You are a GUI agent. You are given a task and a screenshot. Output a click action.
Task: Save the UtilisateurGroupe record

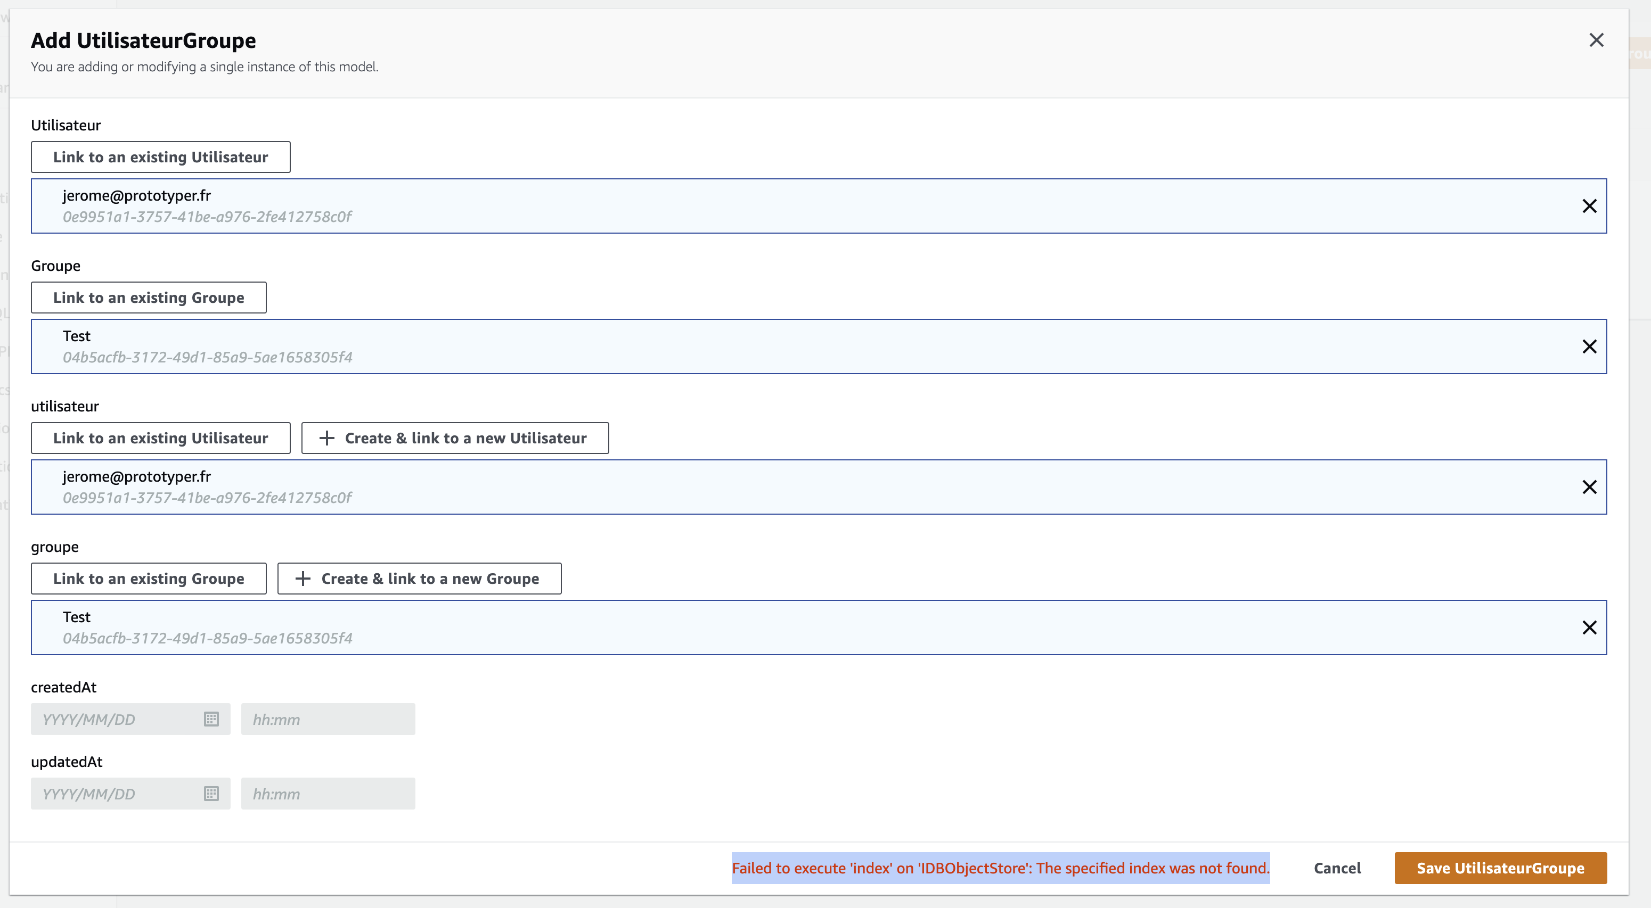click(x=1500, y=868)
